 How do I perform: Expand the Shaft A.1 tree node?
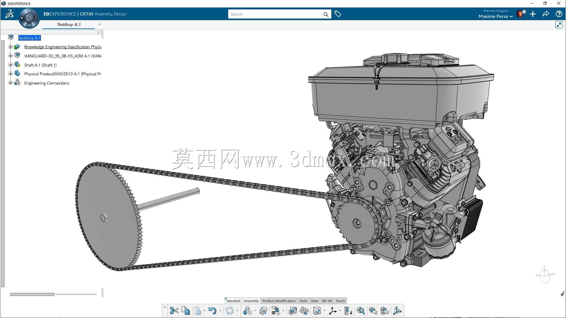tap(10, 65)
